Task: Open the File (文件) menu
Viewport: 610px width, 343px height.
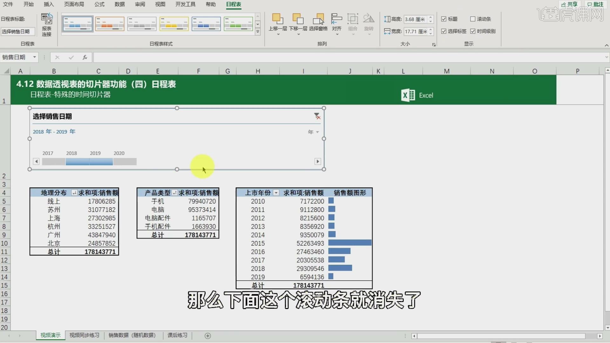Action: click(8, 4)
